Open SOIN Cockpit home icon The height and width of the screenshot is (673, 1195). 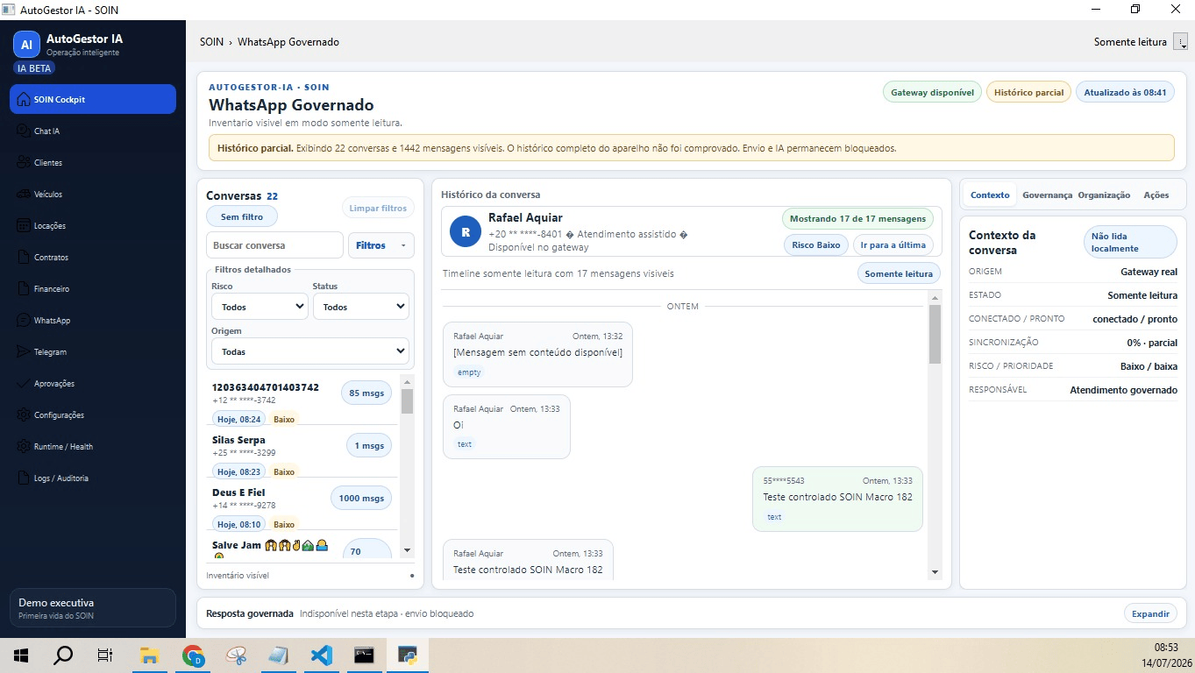[x=25, y=99]
